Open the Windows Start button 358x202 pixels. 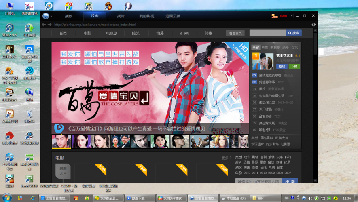[7, 198]
